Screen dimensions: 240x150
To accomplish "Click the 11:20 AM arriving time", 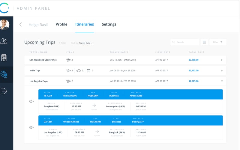I will point(141,132).
